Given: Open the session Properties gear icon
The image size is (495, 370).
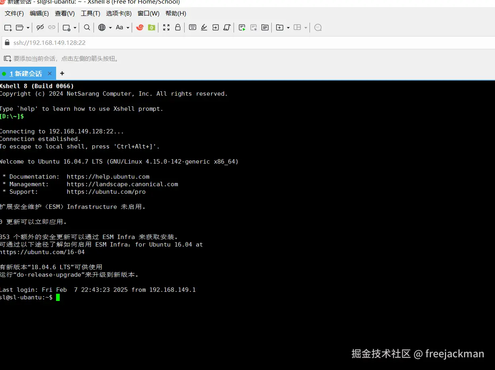Looking at the screenshot, I should [66, 27].
